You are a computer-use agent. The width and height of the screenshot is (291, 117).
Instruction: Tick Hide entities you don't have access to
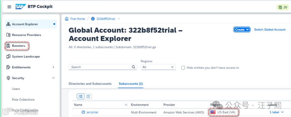click(183, 68)
